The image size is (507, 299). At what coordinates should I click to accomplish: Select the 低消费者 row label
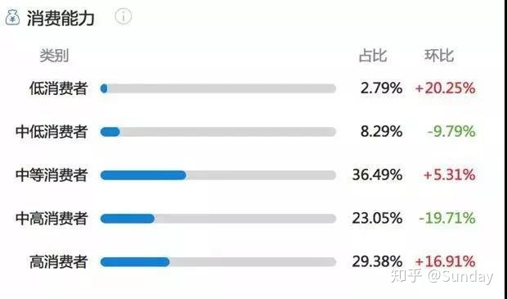pyautogui.click(x=59, y=88)
